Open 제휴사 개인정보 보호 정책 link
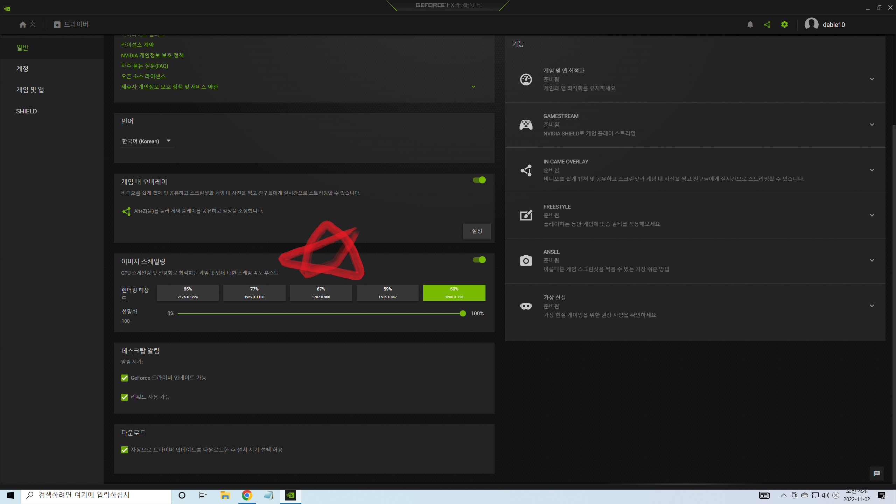 169,87
